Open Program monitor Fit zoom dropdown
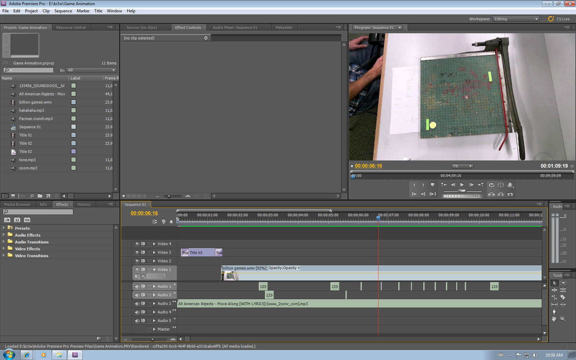 [x=462, y=166]
